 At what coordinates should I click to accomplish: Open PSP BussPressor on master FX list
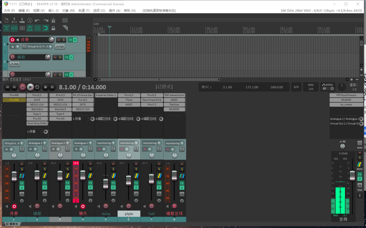(x=346, y=95)
